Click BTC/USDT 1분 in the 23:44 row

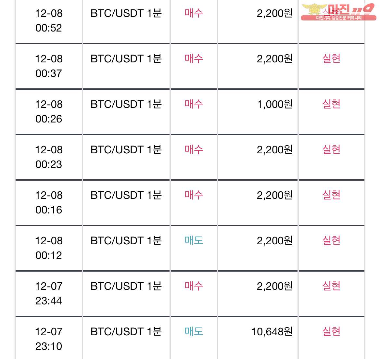tap(126, 286)
